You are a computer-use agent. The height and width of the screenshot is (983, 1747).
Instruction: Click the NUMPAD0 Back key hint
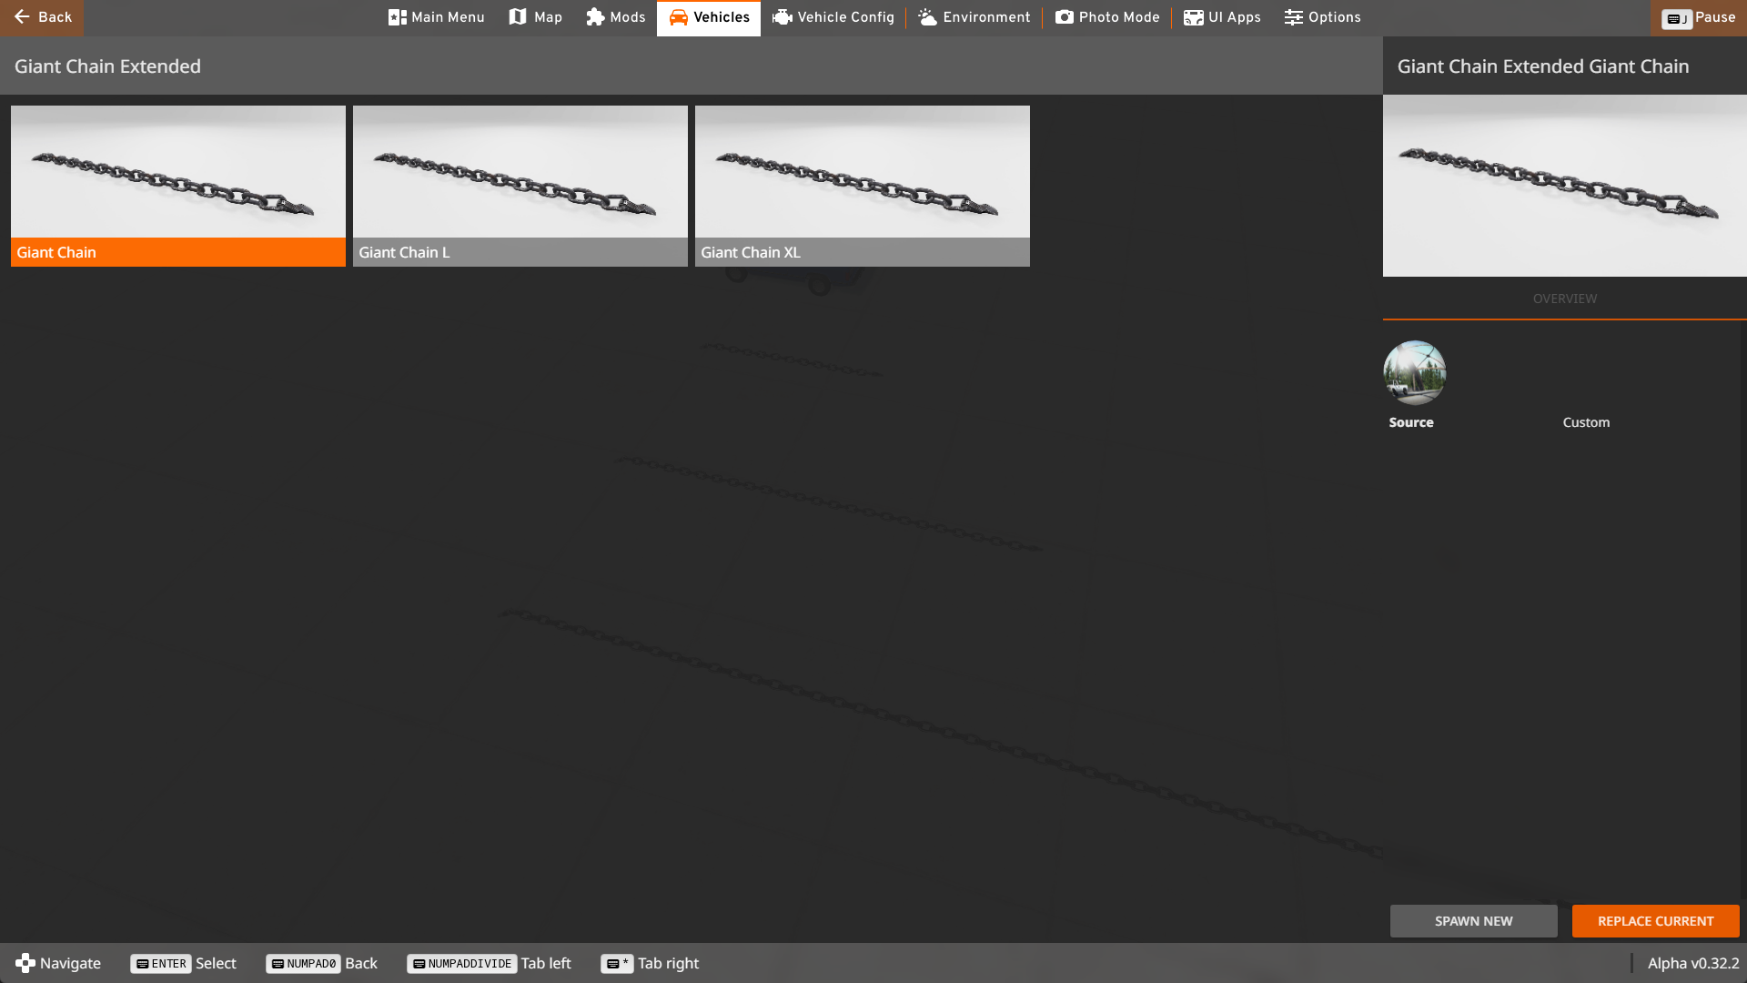point(321,963)
